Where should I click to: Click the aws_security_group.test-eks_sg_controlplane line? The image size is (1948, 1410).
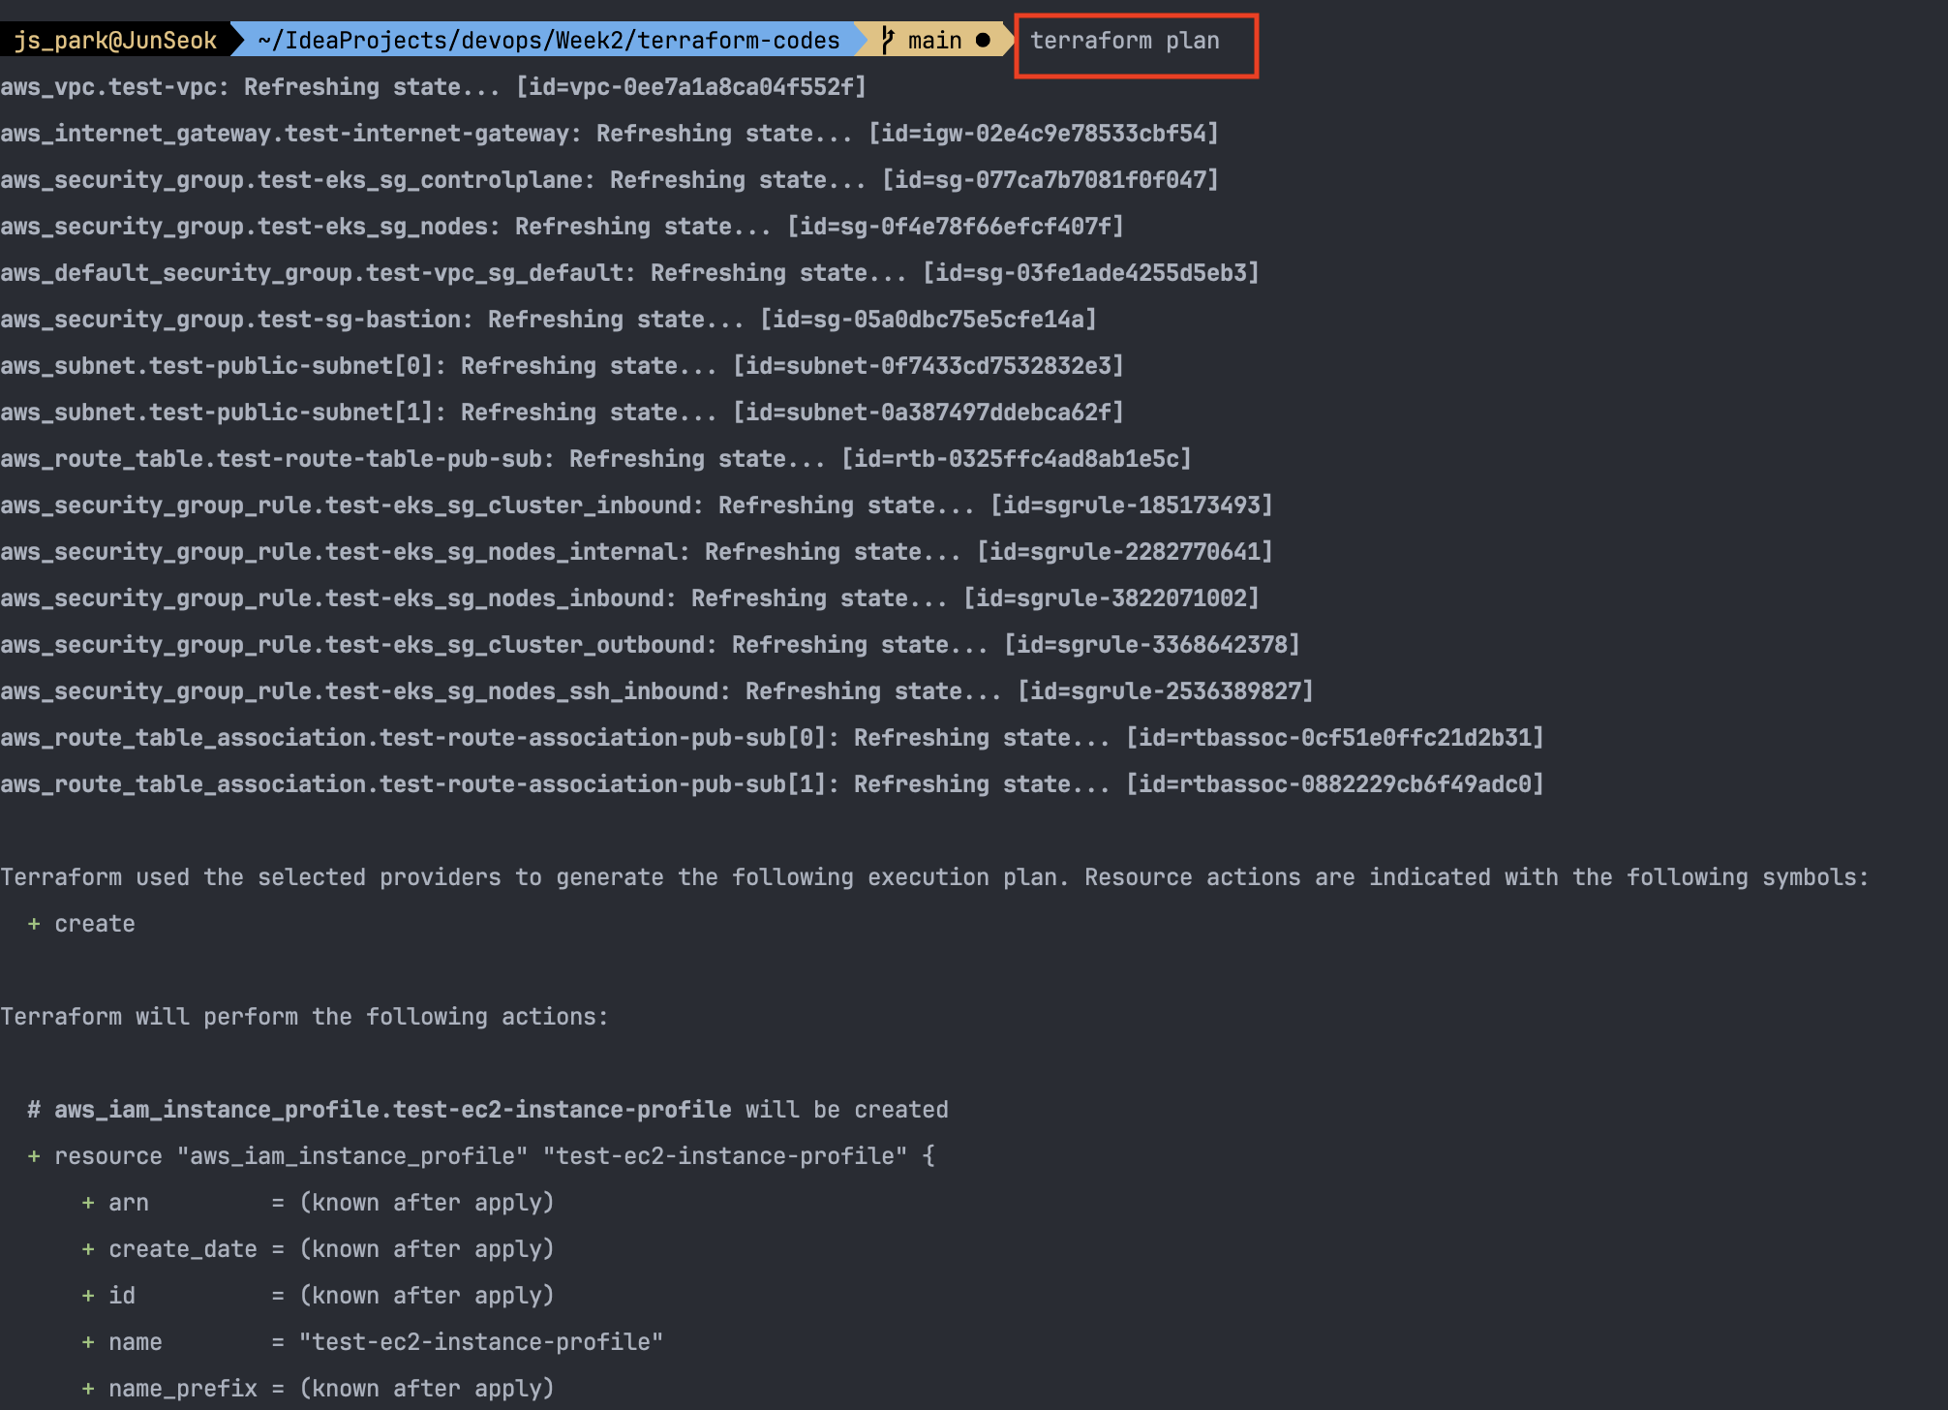click(x=291, y=180)
